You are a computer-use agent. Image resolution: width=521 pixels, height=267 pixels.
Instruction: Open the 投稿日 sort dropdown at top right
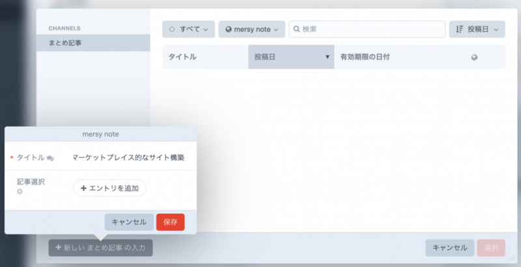[x=477, y=29]
